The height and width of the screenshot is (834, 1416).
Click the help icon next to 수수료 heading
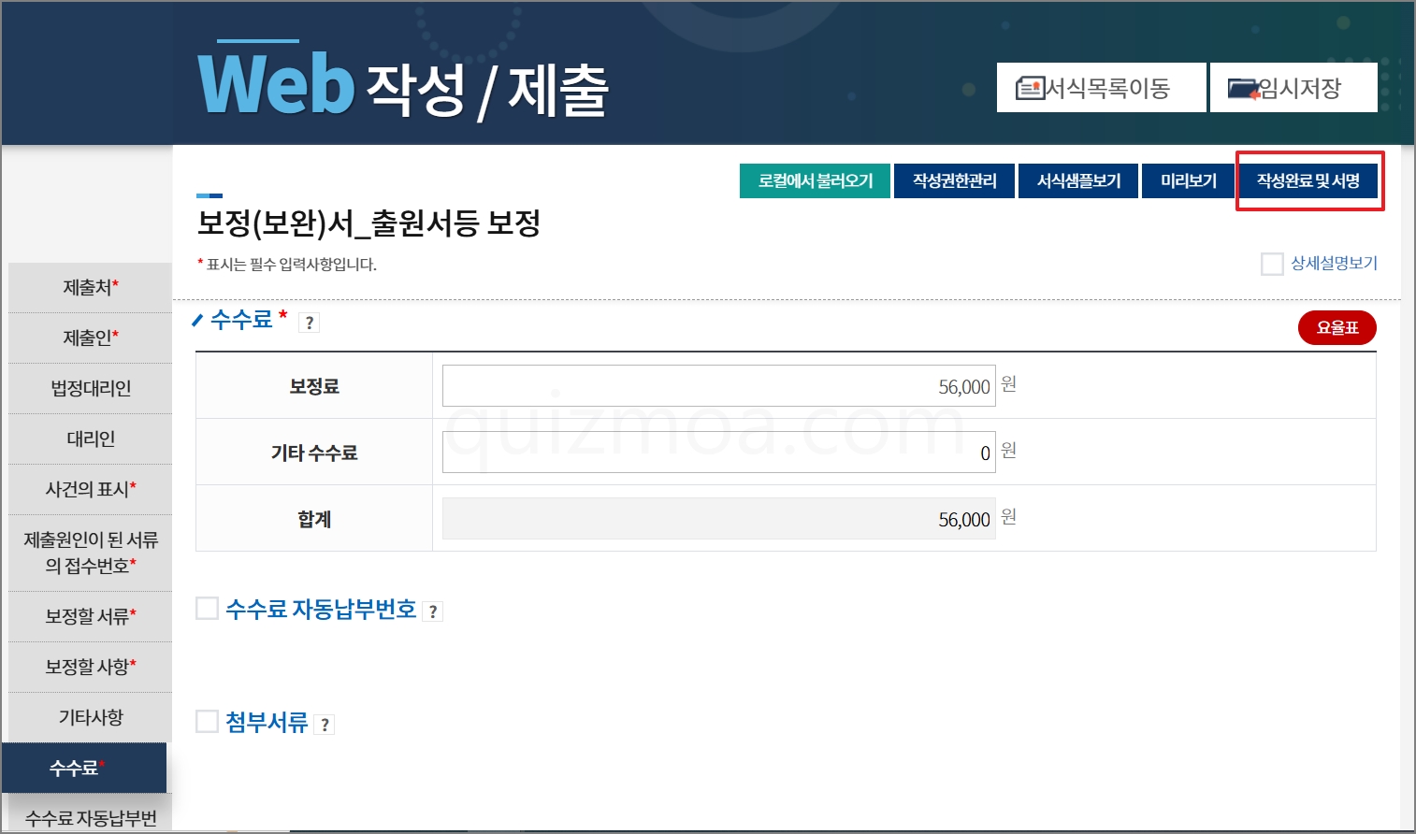pyautogui.click(x=310, y=323)
